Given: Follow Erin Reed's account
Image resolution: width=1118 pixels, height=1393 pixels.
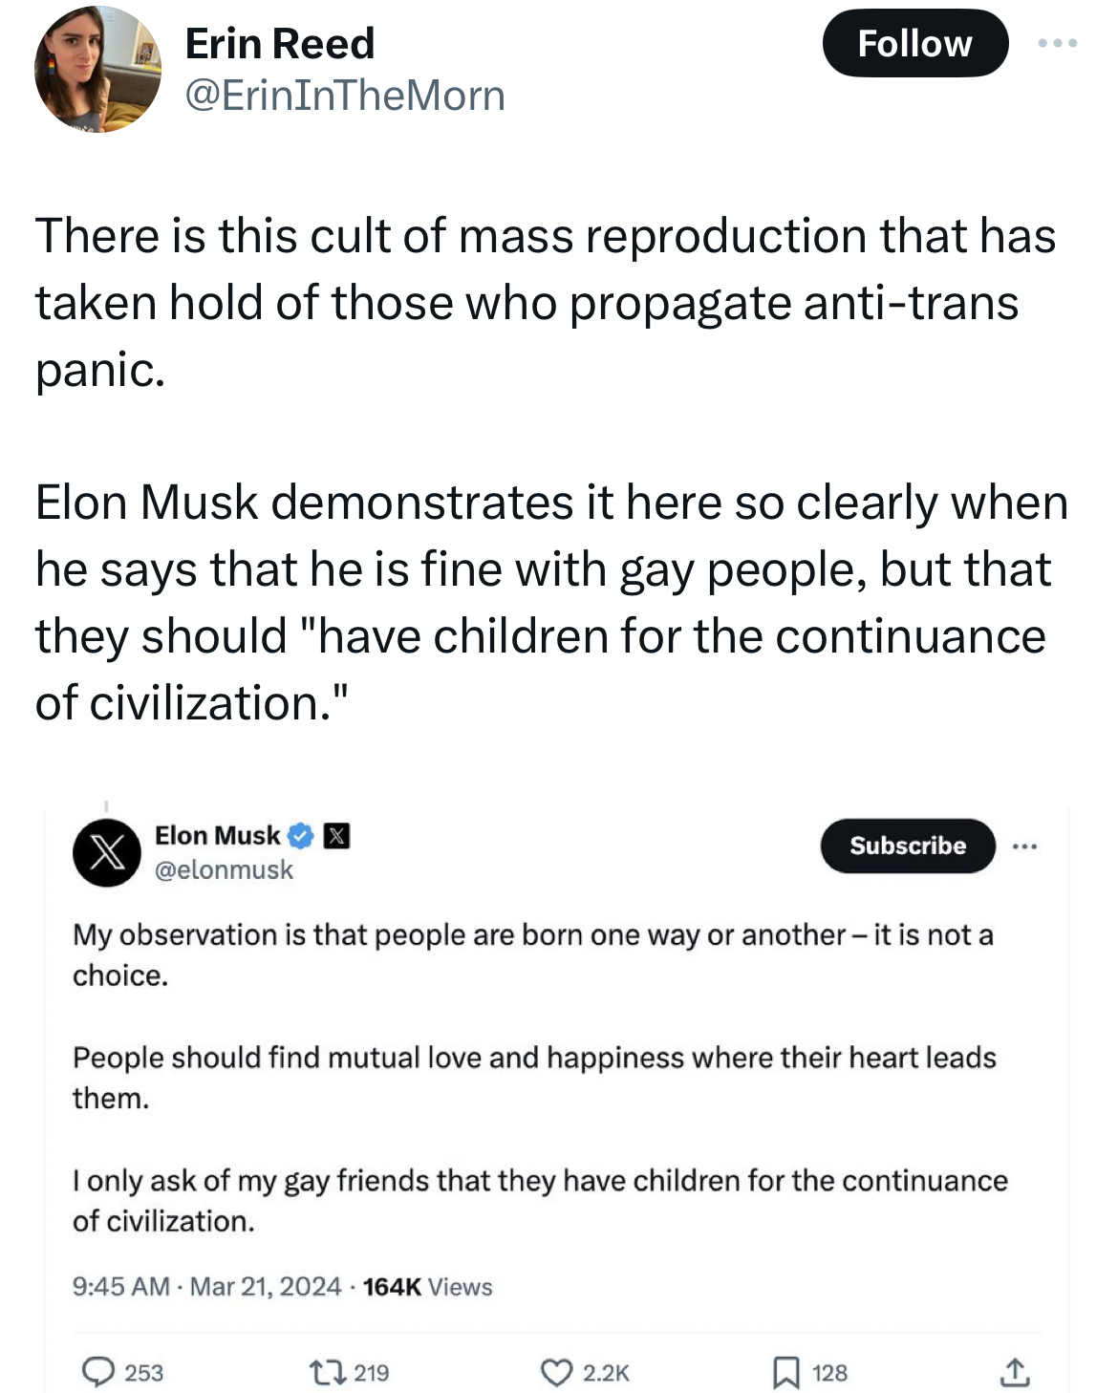Looking at the screenshot, I should pyautogui.click(x=914, y=44).
